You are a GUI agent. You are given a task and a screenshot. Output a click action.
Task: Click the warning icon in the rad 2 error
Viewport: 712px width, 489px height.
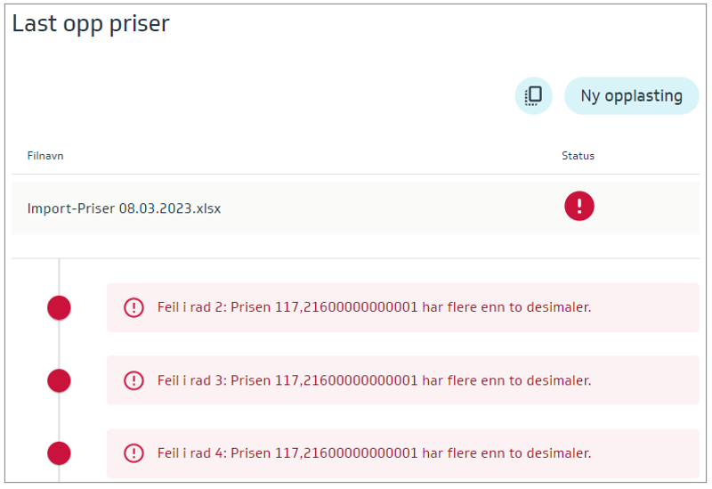133,307
